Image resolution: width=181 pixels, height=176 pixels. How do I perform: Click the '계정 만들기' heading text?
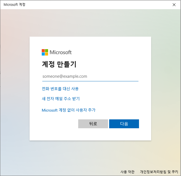pyautogui.click(x=59, y=64)
